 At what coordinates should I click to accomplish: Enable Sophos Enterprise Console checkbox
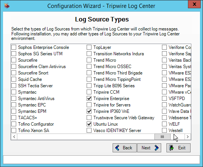14,47
